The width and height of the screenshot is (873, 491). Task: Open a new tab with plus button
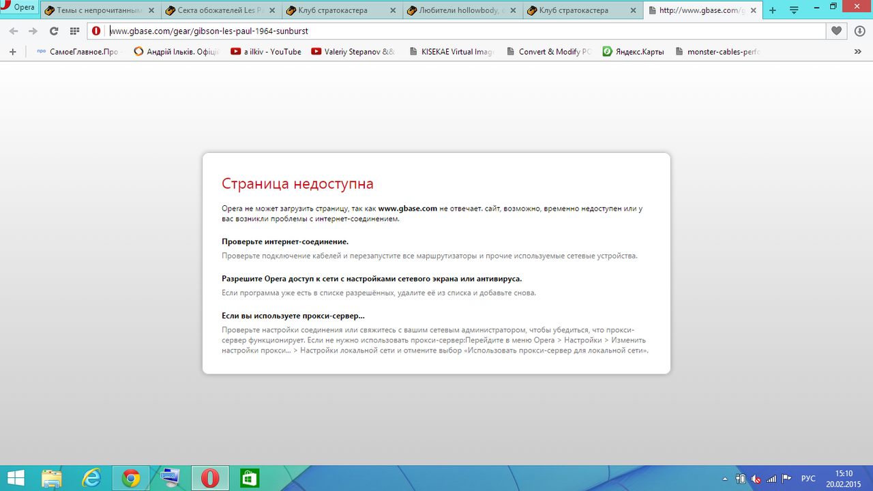(x=773, y=10)
